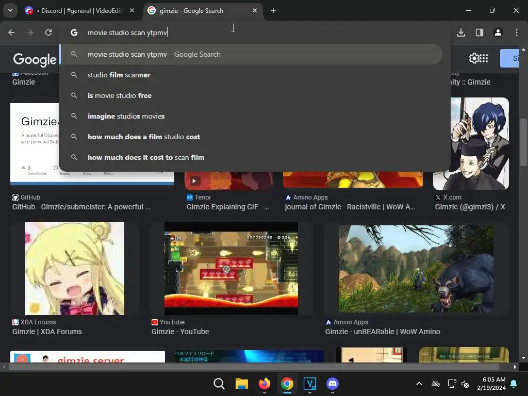Open 'Gimzie (@gimzi3) / X' link
The image size is (528, 396).
[470, 207]
